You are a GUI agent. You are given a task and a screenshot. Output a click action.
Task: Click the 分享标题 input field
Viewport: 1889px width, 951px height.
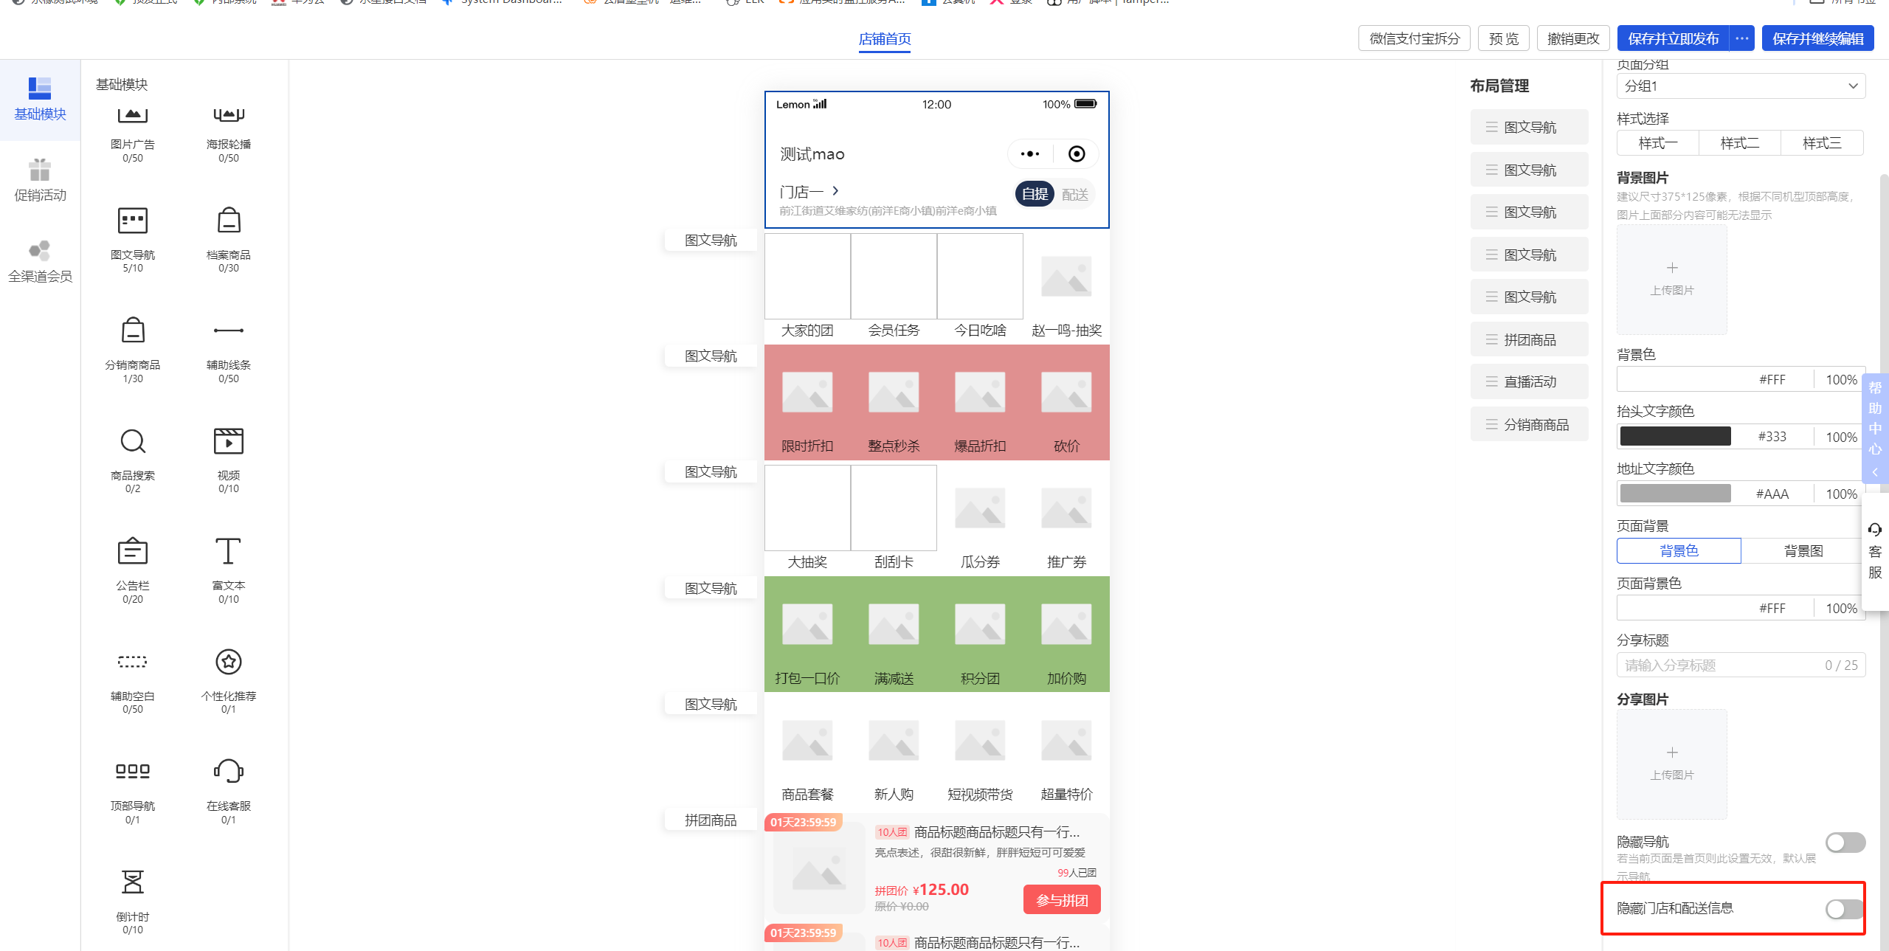tap(1741, 665)
